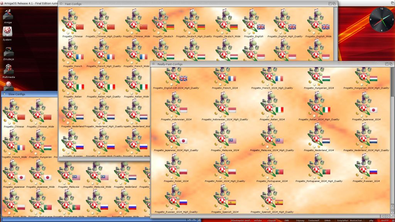Click the analog clock widget
The height and width of the screenshot is (222, 395).
click(x=381, y=19)
